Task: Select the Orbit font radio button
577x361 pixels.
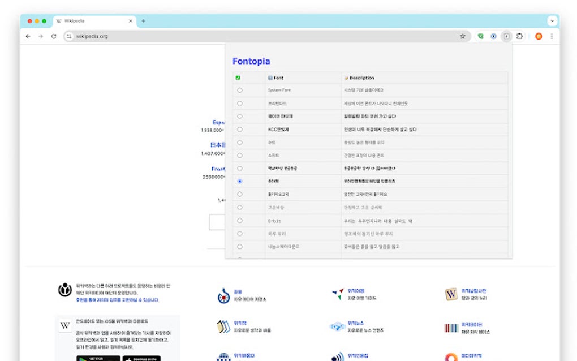Action: [x=239, y=221]
